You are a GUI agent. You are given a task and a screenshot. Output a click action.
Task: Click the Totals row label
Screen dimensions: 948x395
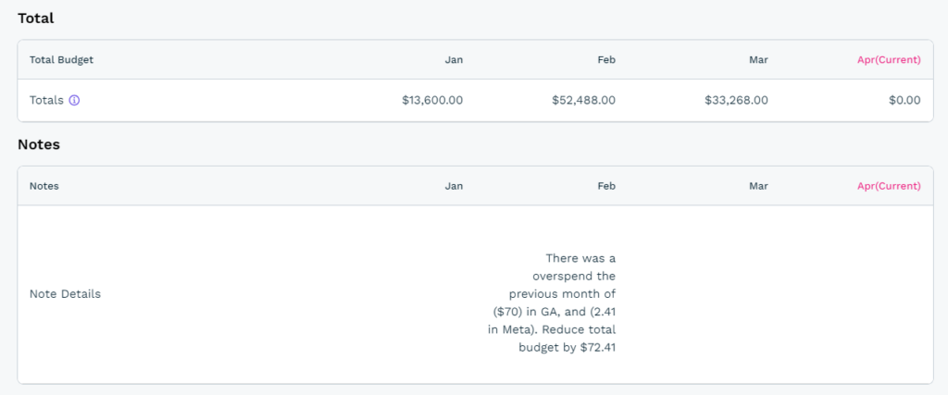tap(46, 100)
